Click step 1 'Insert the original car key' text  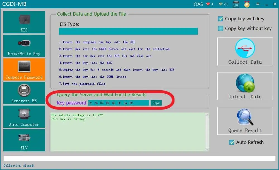click(x=97, y=42)
